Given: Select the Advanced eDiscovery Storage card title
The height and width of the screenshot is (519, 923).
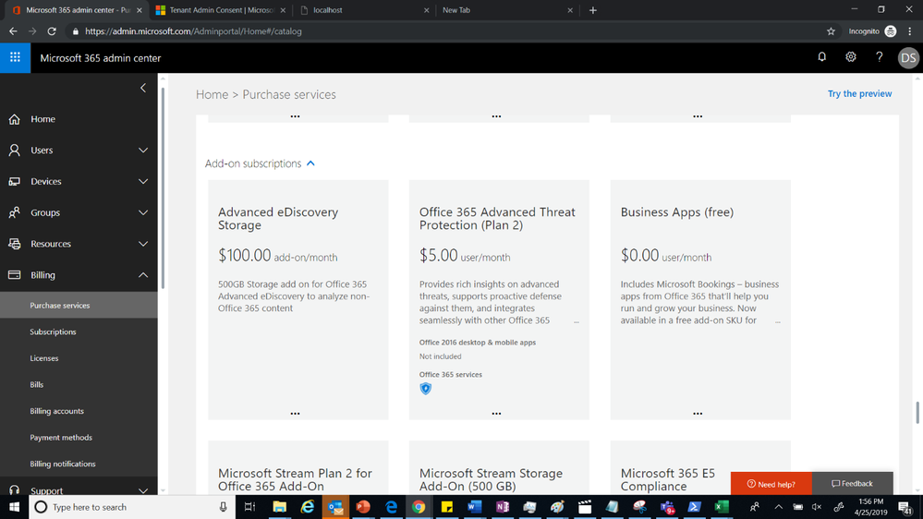Looking at the screenshot, I should point(278,218).
